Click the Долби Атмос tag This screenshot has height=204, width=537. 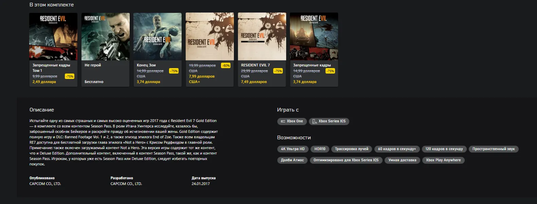pyautogui.click(x=292, y=160)
